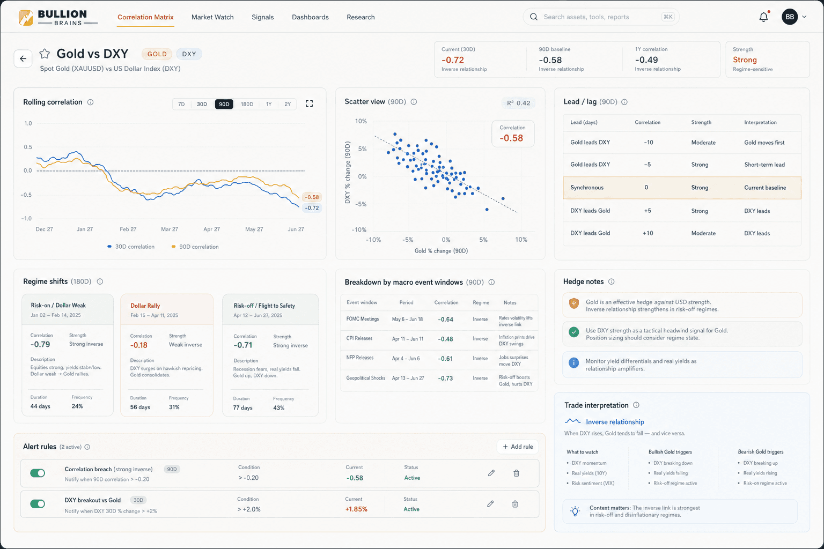Click the back arrow button

pyautogui.click(x=23, y=59)
